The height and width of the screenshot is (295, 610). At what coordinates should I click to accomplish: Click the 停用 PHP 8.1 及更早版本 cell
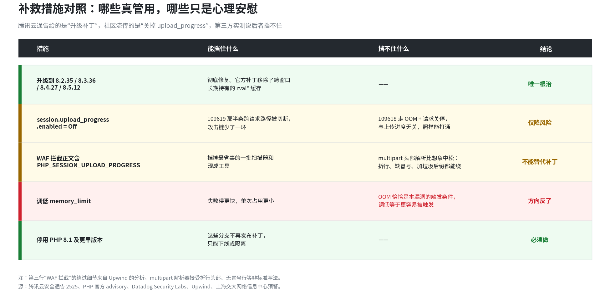[x=70, y=240]
